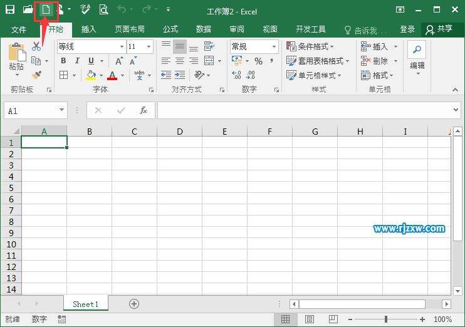Click the Merge and center icon
465x327 pixels.
209,61
